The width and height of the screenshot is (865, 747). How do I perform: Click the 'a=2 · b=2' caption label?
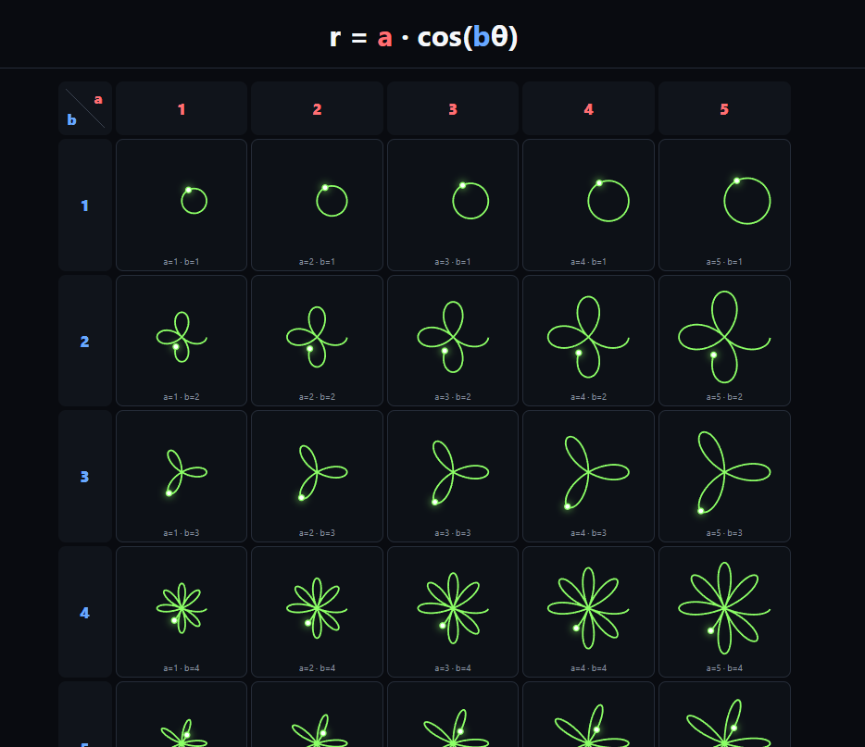(x=318, y=397)
